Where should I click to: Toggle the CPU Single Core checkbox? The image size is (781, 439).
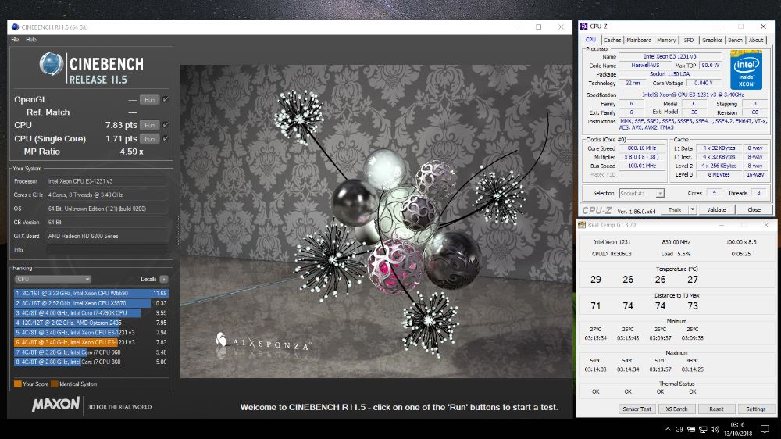166,138
